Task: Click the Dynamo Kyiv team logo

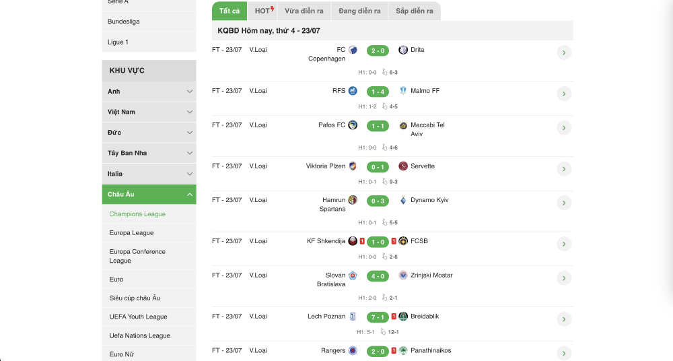Action: click(x=403, y=200)
